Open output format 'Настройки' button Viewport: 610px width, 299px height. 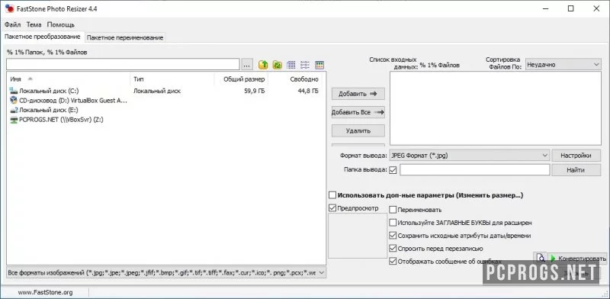(x=576, y=156)
